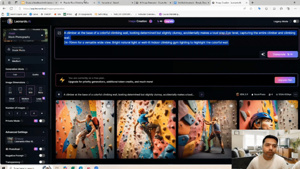The height and width of the screenshot is (169, 300).
Task: Switch to leonardo ai Search tab
Action: (x=115, y=3)
